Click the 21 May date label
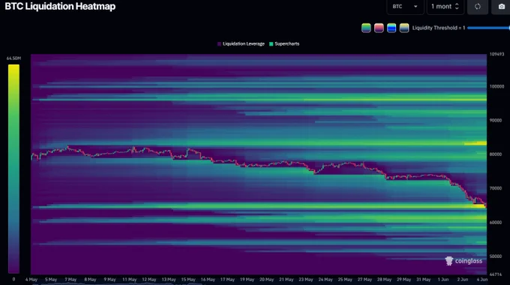Viewport: 510px width, 285px height. point(286,280)
